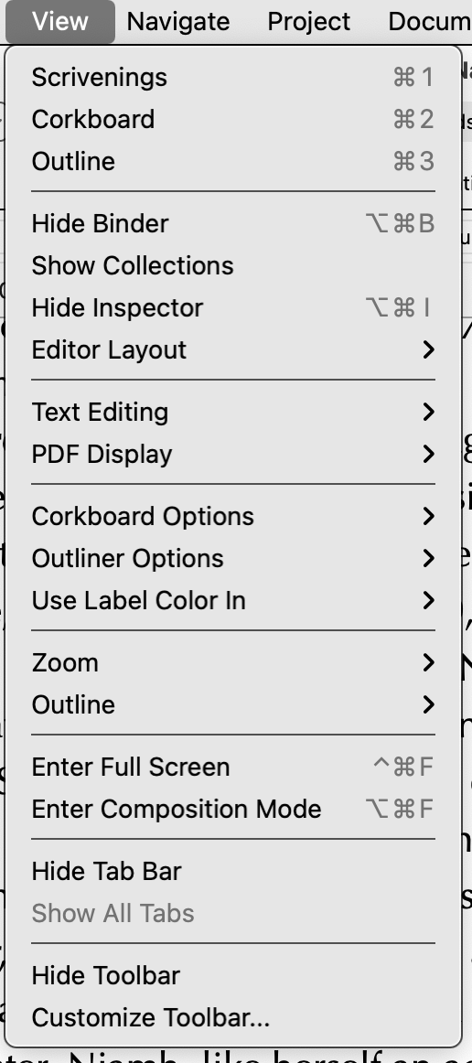Expand PDF Display options
The width and height of the screenshot is (472, 1063).
coord(233,455)
